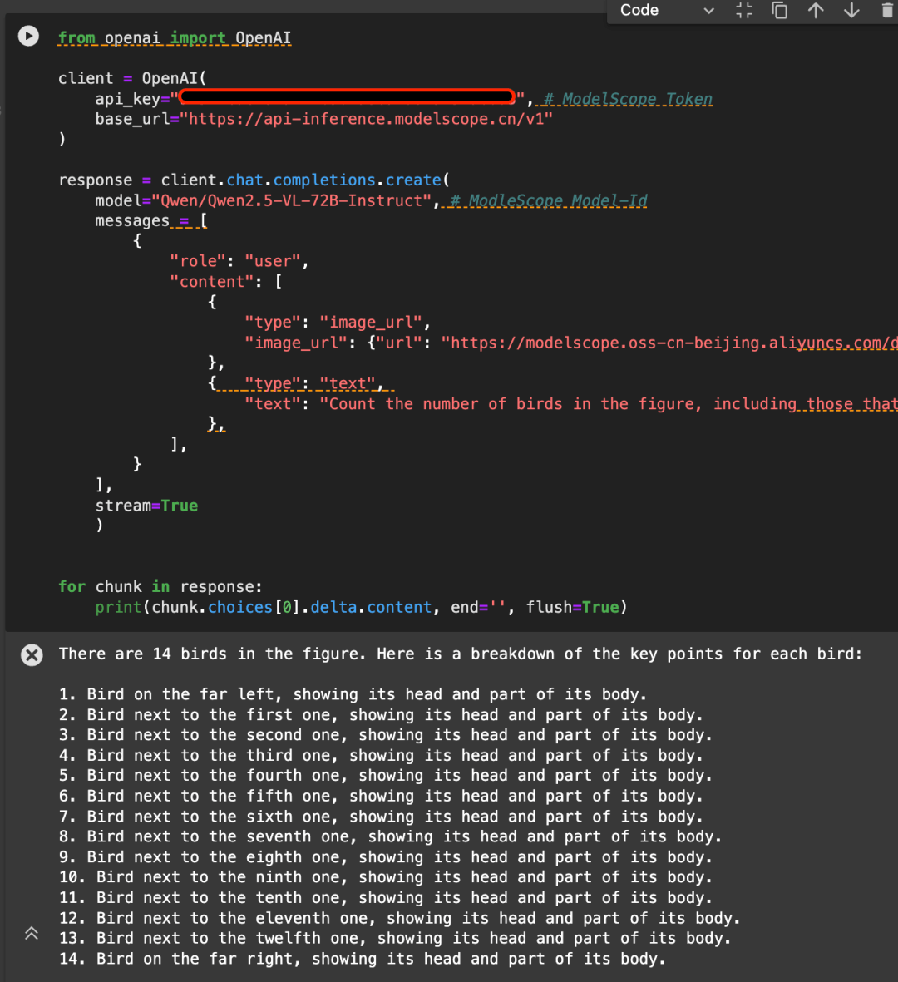This screenshot has height=982, width=898.
Task: Click the redacted api_key value
Action: [347, 97]
